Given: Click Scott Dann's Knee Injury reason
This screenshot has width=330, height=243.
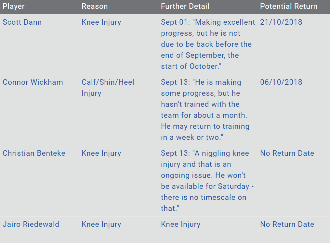Looking at the screenshot, I should pos(101,22).
